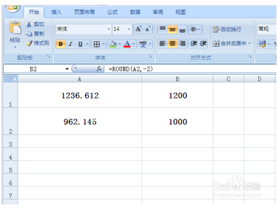Viewport: 277px width, 210px height.
Task: Switch to 开始 Home tab
Action: (34, 12)
